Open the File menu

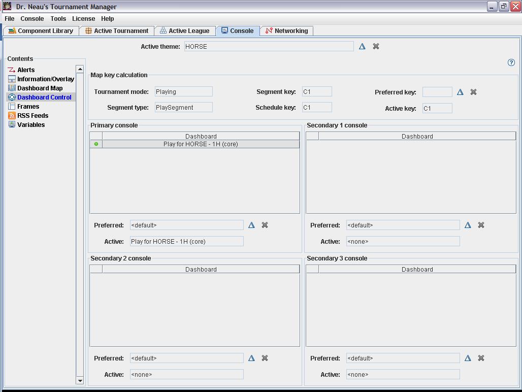9,19
